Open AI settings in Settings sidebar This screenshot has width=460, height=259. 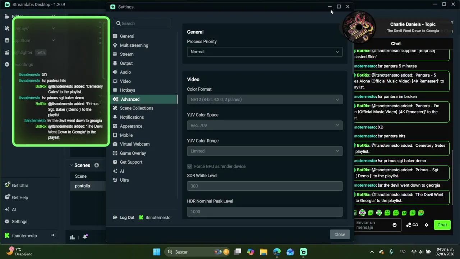point(144,171)
